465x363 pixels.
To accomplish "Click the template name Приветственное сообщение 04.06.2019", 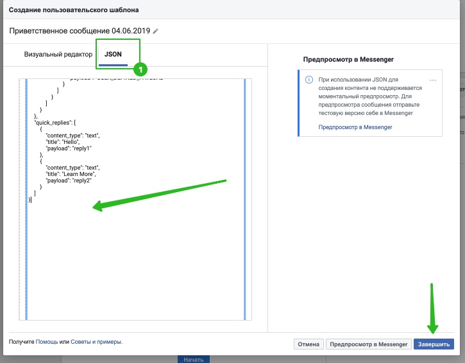I will [80, 31].
